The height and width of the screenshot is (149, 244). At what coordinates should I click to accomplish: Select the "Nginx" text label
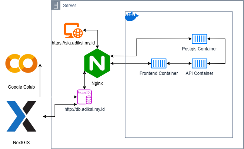[x=97, y=83]
